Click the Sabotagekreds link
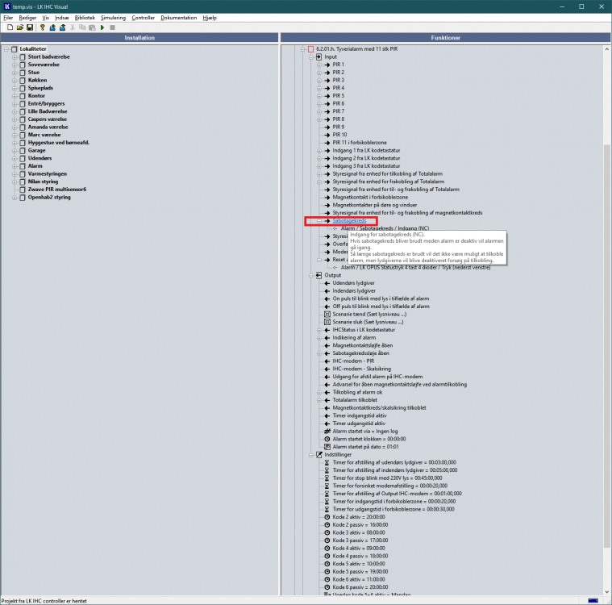Image resolution: width=612 pixels, height=605 pixels. point(349,220)
